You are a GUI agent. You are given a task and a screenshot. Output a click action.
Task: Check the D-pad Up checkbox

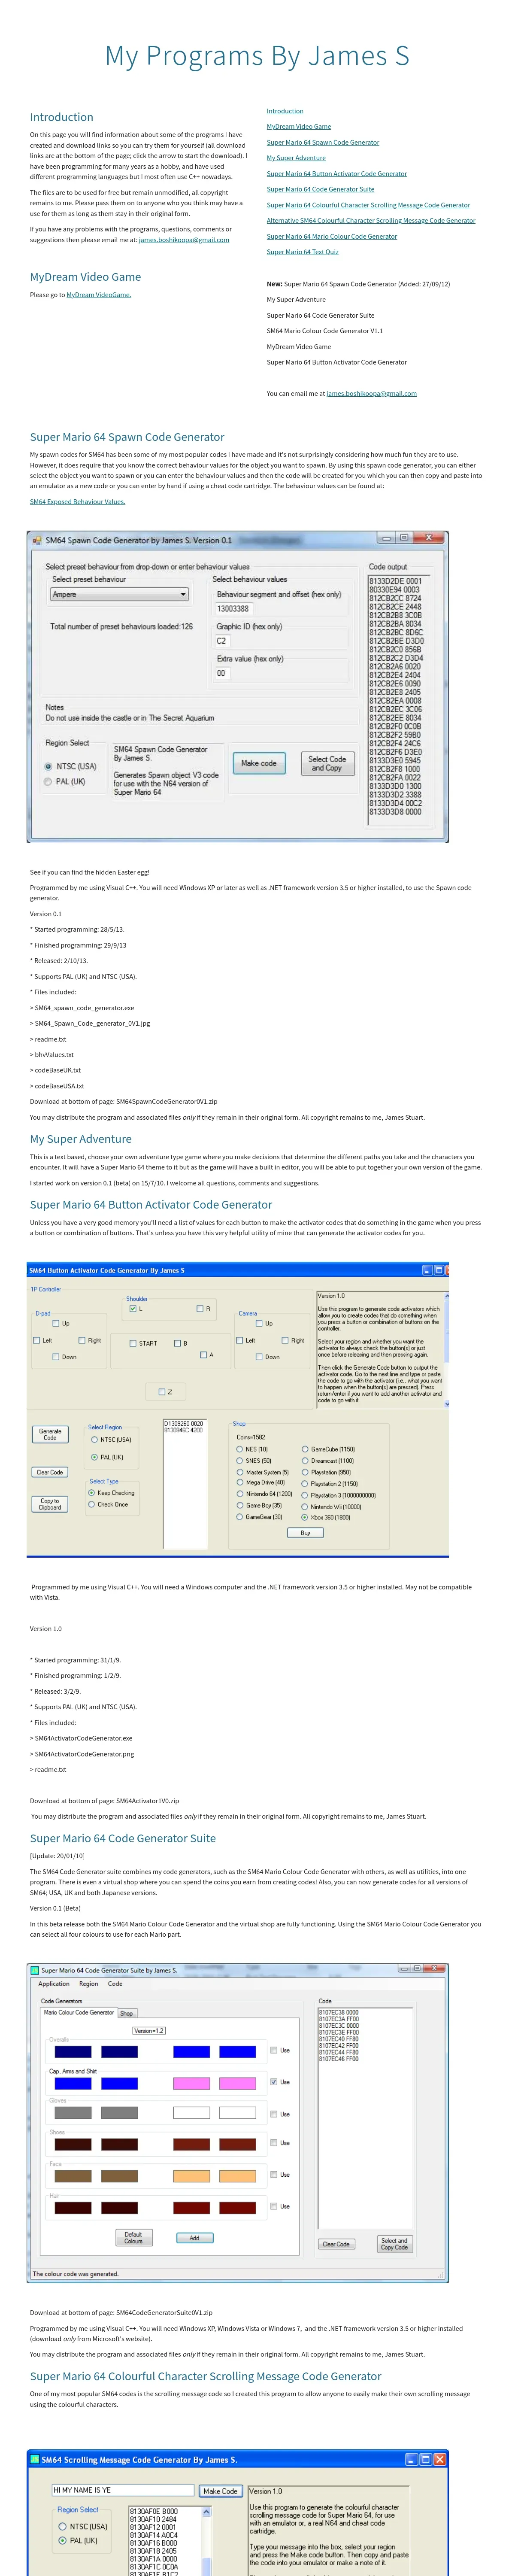pos(56,1323)
